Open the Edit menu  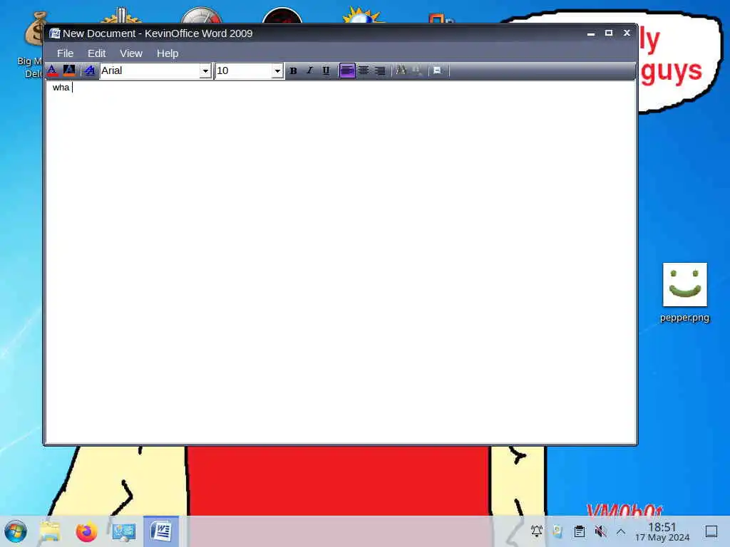[97, 53]
